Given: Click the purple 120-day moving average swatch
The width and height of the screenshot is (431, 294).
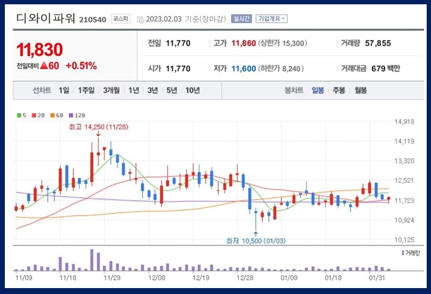Looking at the screenshot, I should [71, 115].
